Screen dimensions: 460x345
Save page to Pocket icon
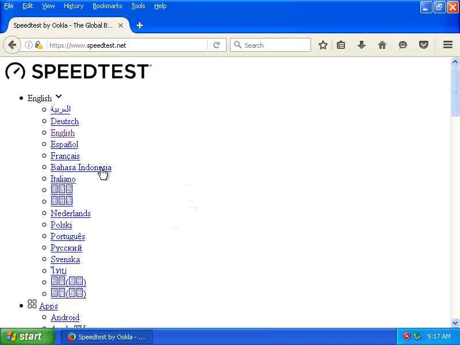coord(424,45)
